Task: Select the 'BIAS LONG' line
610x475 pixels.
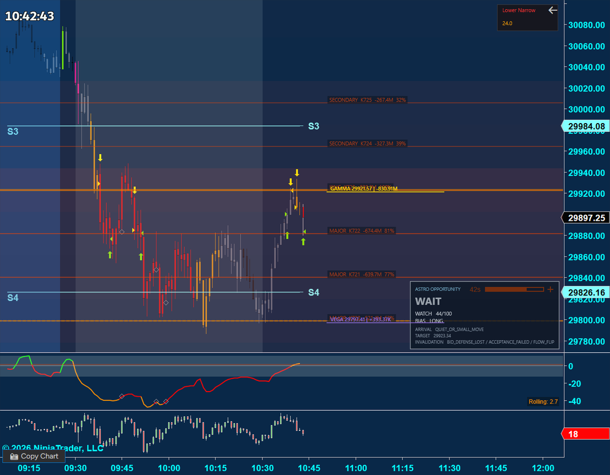Action: pyautogui.click(x=430, y=321)
